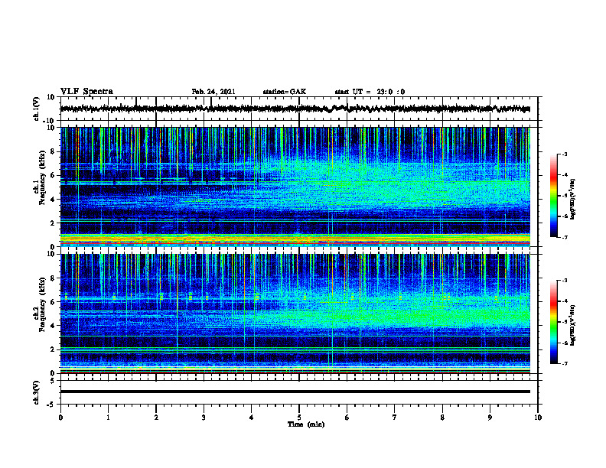The width and height of the screenshot is (606, 468).
Task: Click the "ch.3(V)" axis label
Action: click(36, 392)
